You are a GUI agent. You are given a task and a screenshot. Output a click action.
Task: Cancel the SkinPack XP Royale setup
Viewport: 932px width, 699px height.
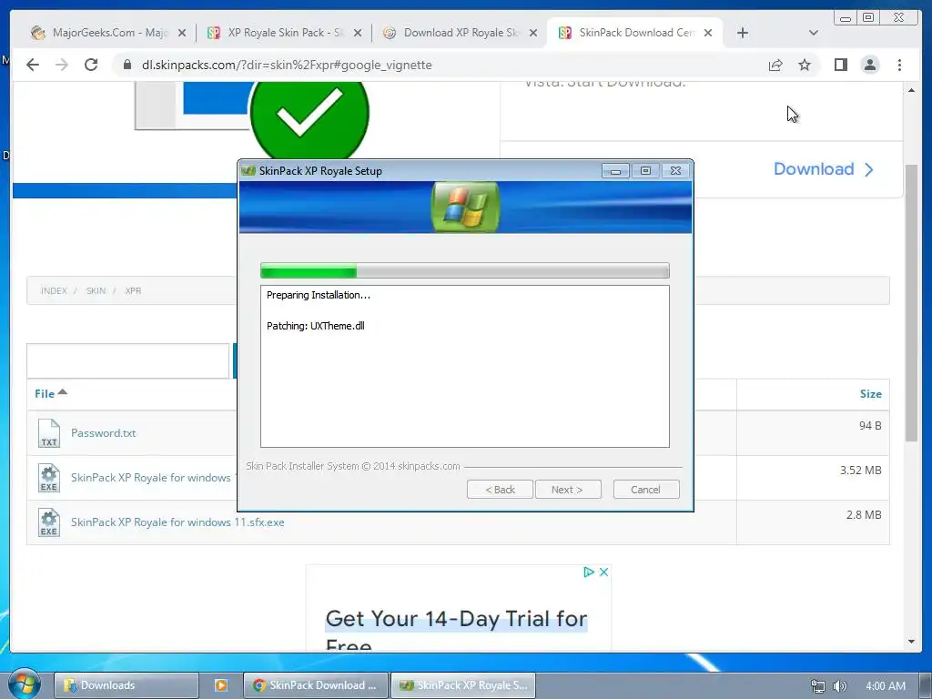[645, 490]
